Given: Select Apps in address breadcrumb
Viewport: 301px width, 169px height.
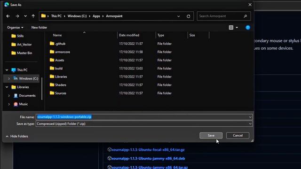Looking at the screenshot, I should coord(96,16).
